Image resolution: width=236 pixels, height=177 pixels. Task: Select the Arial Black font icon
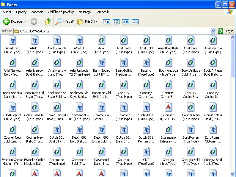124,40
